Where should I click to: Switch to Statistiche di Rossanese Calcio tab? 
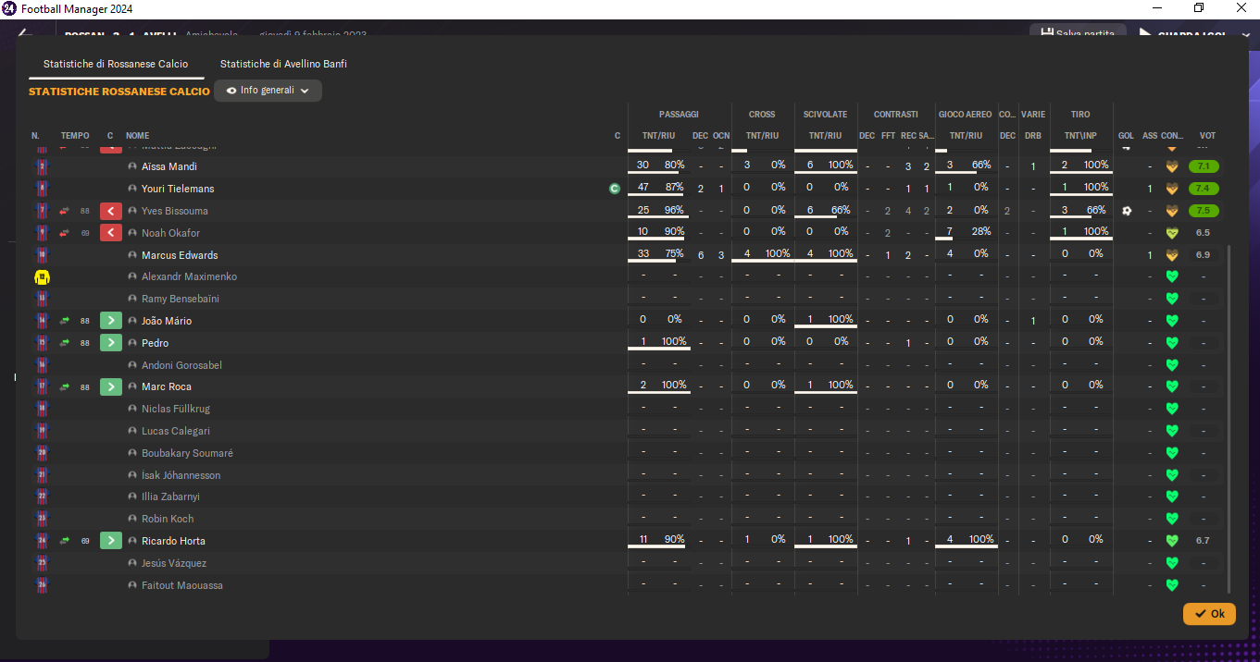(x=116, y=64)
